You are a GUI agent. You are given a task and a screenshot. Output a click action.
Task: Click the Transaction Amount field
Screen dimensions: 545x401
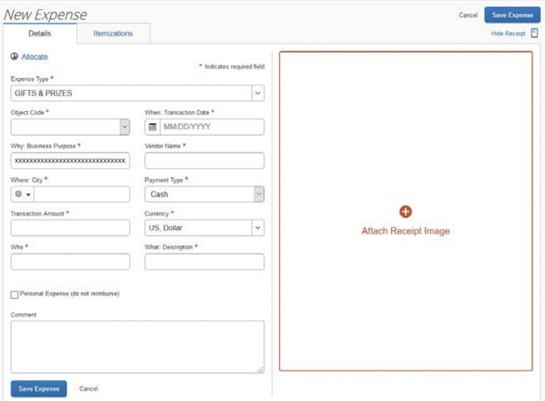[x=70, y=228]
